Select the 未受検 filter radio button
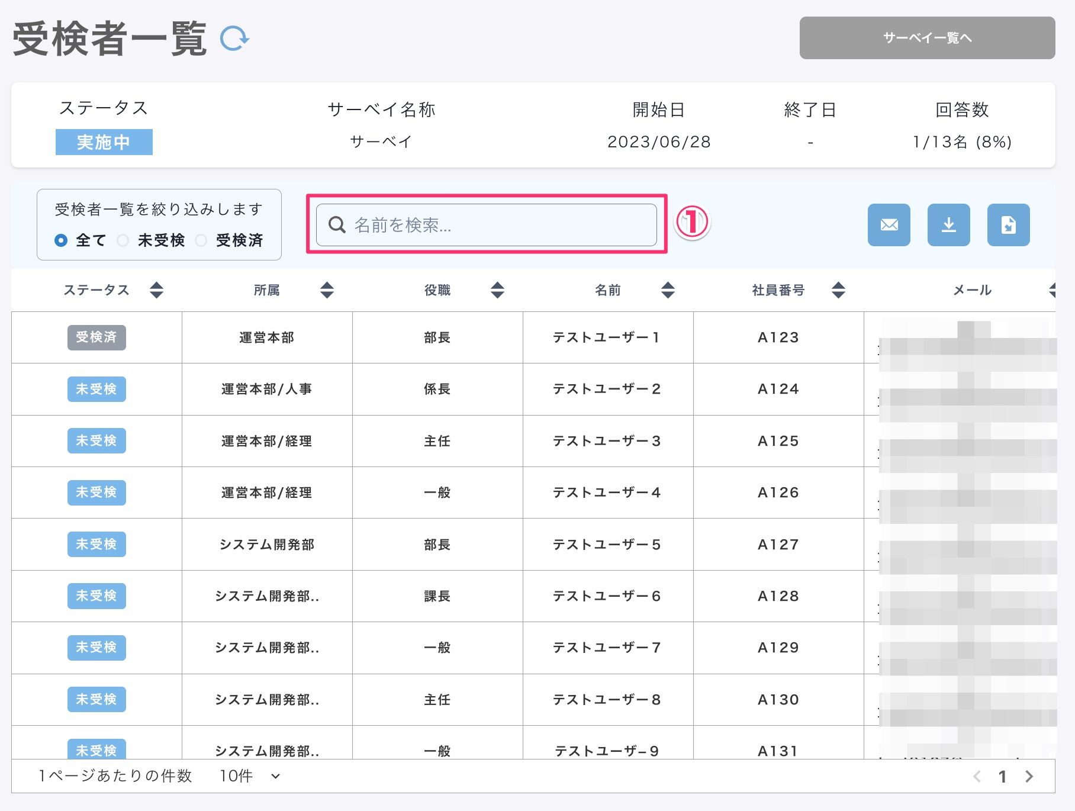The image size is (1075, 811). point(123,240)
